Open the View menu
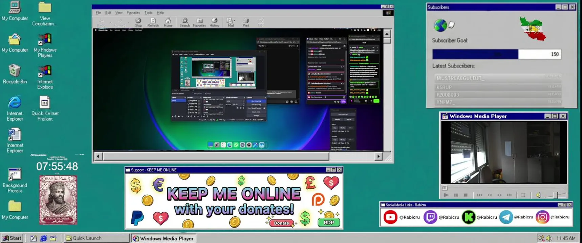 click(119, 13)
